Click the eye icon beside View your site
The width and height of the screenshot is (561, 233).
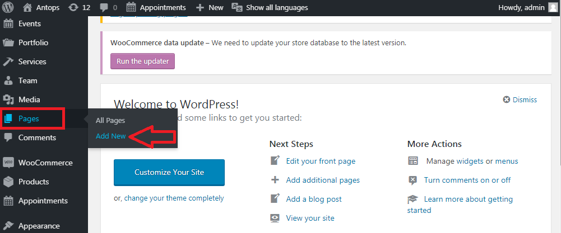(275, 218)
